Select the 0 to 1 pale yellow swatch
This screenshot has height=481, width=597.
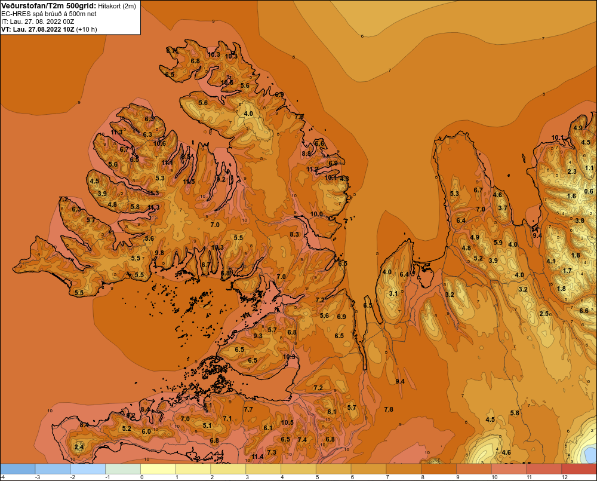tap(158, 468)
